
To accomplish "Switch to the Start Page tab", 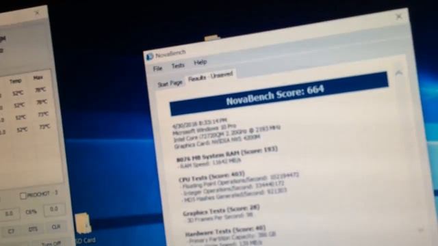I will [170, 83].
